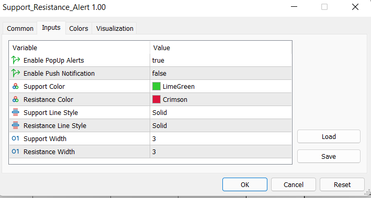Viewport: 371px width, 198px height.
Task: Switch to the Common tab
Action: click(20, 28)
